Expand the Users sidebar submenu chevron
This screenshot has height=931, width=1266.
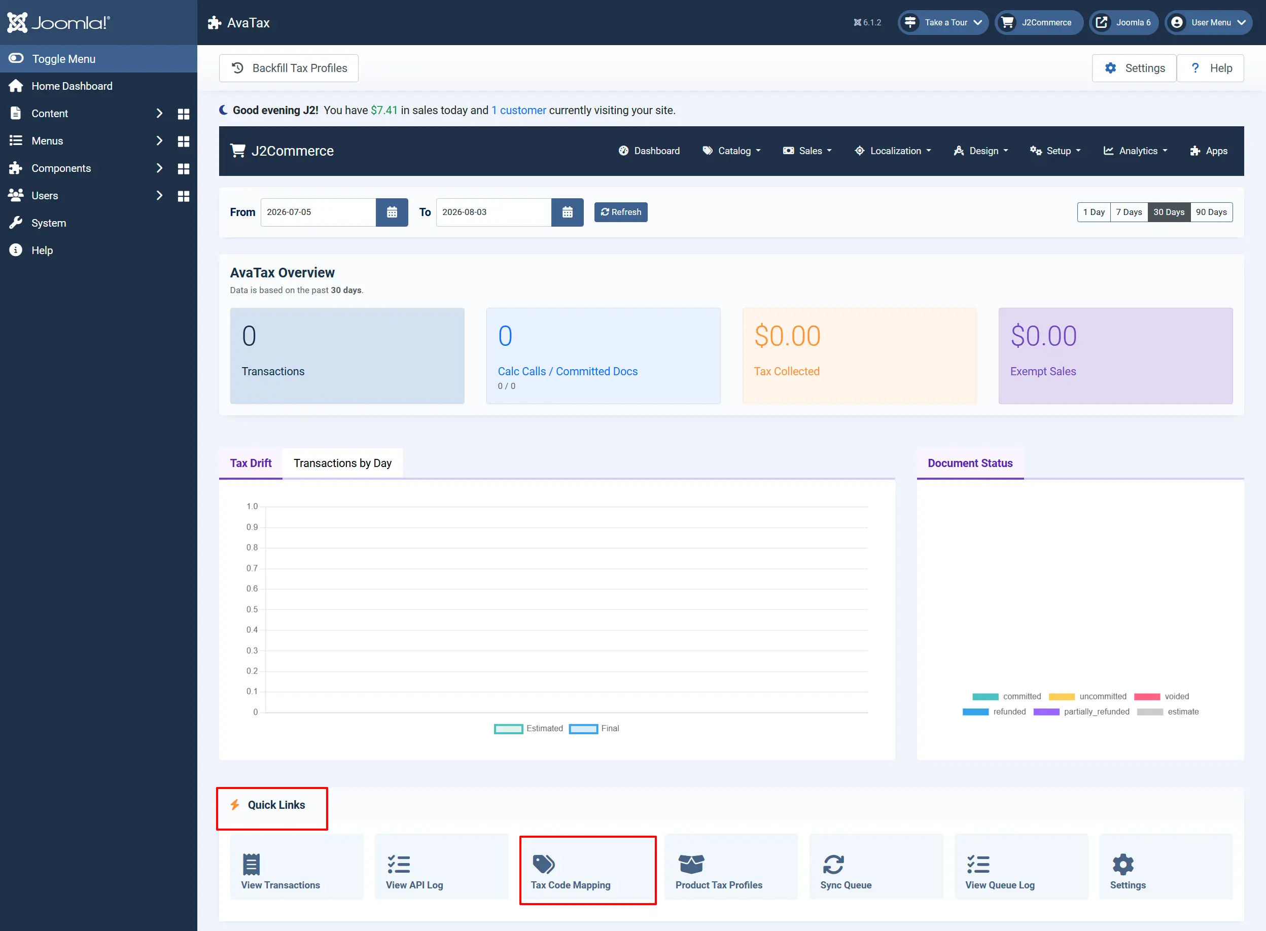click(160, 196)
